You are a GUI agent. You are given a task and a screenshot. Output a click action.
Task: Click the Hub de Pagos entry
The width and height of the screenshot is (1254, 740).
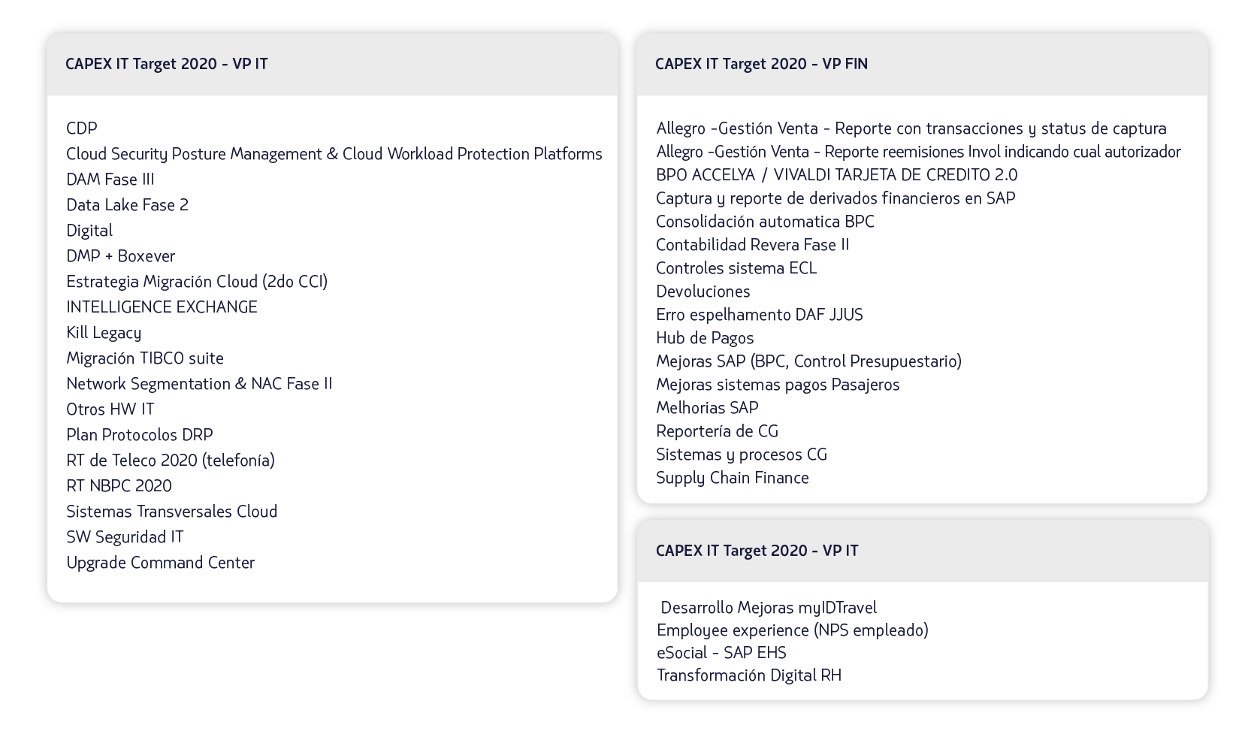tap(705, 338)
